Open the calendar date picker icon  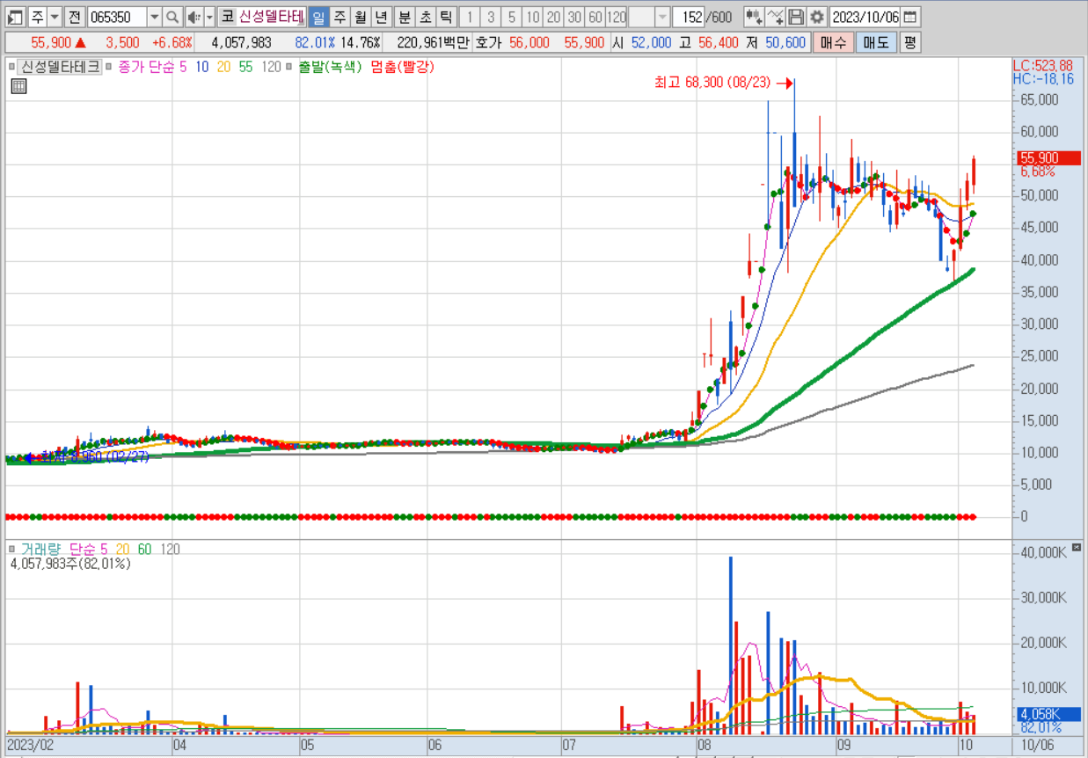[x=909, y=17]
